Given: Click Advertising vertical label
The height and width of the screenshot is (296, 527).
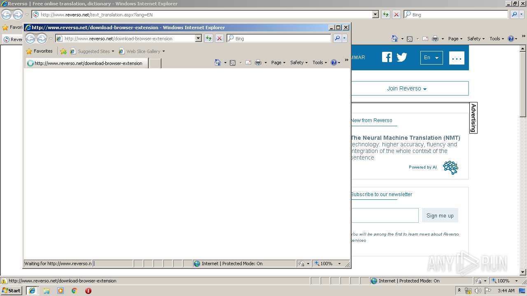Looking at the screenshot, I should 473,118.
